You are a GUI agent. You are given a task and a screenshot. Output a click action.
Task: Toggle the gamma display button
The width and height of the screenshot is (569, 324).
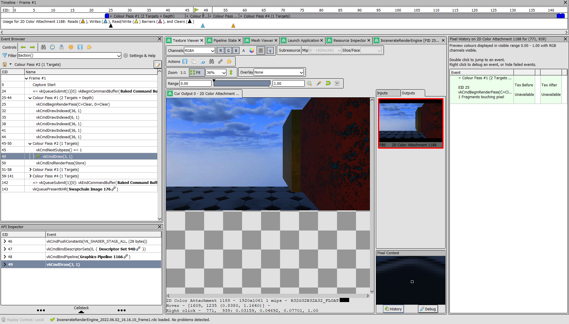[x=270, y=50]
